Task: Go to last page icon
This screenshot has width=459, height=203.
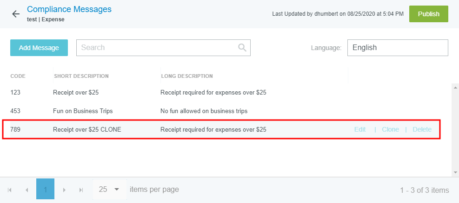Action: (81, 190)
